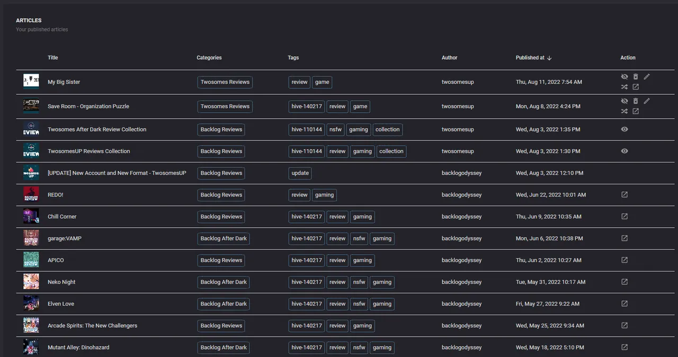
Task: Click APICO article thumbnail
Action: [x=31, y=260]
